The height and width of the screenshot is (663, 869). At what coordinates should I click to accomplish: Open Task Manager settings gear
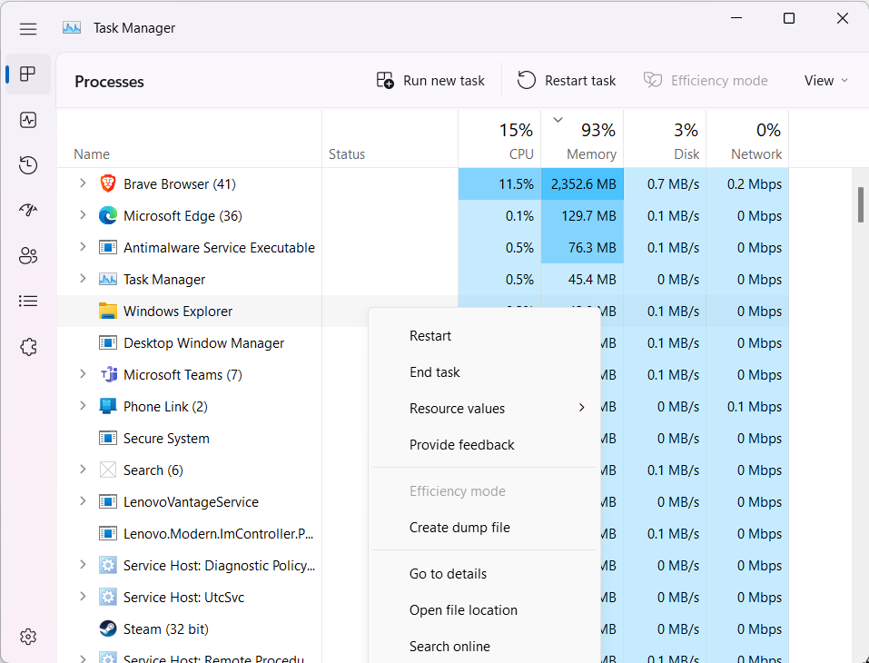point(28,636)
